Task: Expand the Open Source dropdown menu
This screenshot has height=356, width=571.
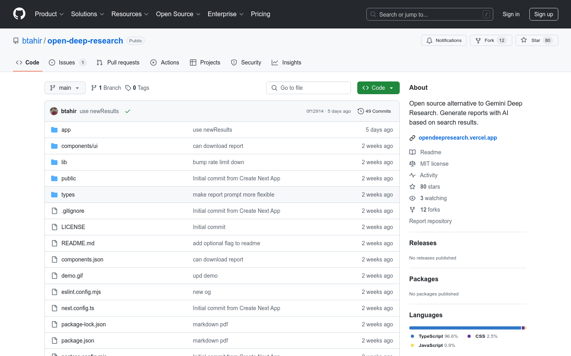Action: pyautogui.click(x=178, y=14)
